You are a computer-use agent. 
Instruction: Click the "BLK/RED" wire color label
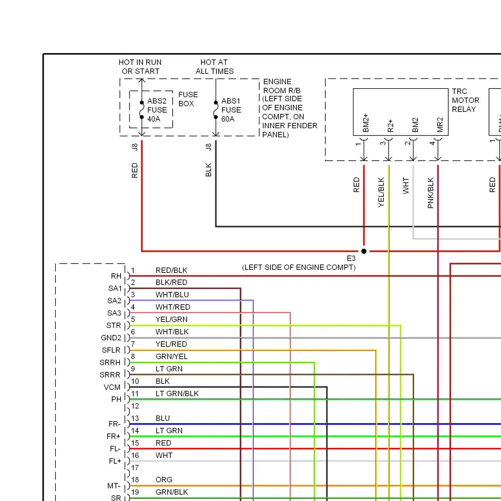[x=171, y=282]
